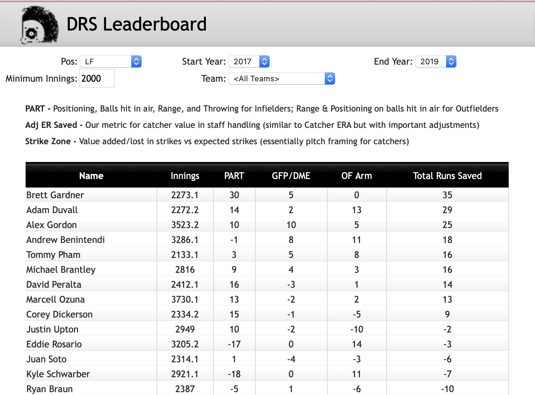Click Adam Duvall in the table

coord(52,210)
